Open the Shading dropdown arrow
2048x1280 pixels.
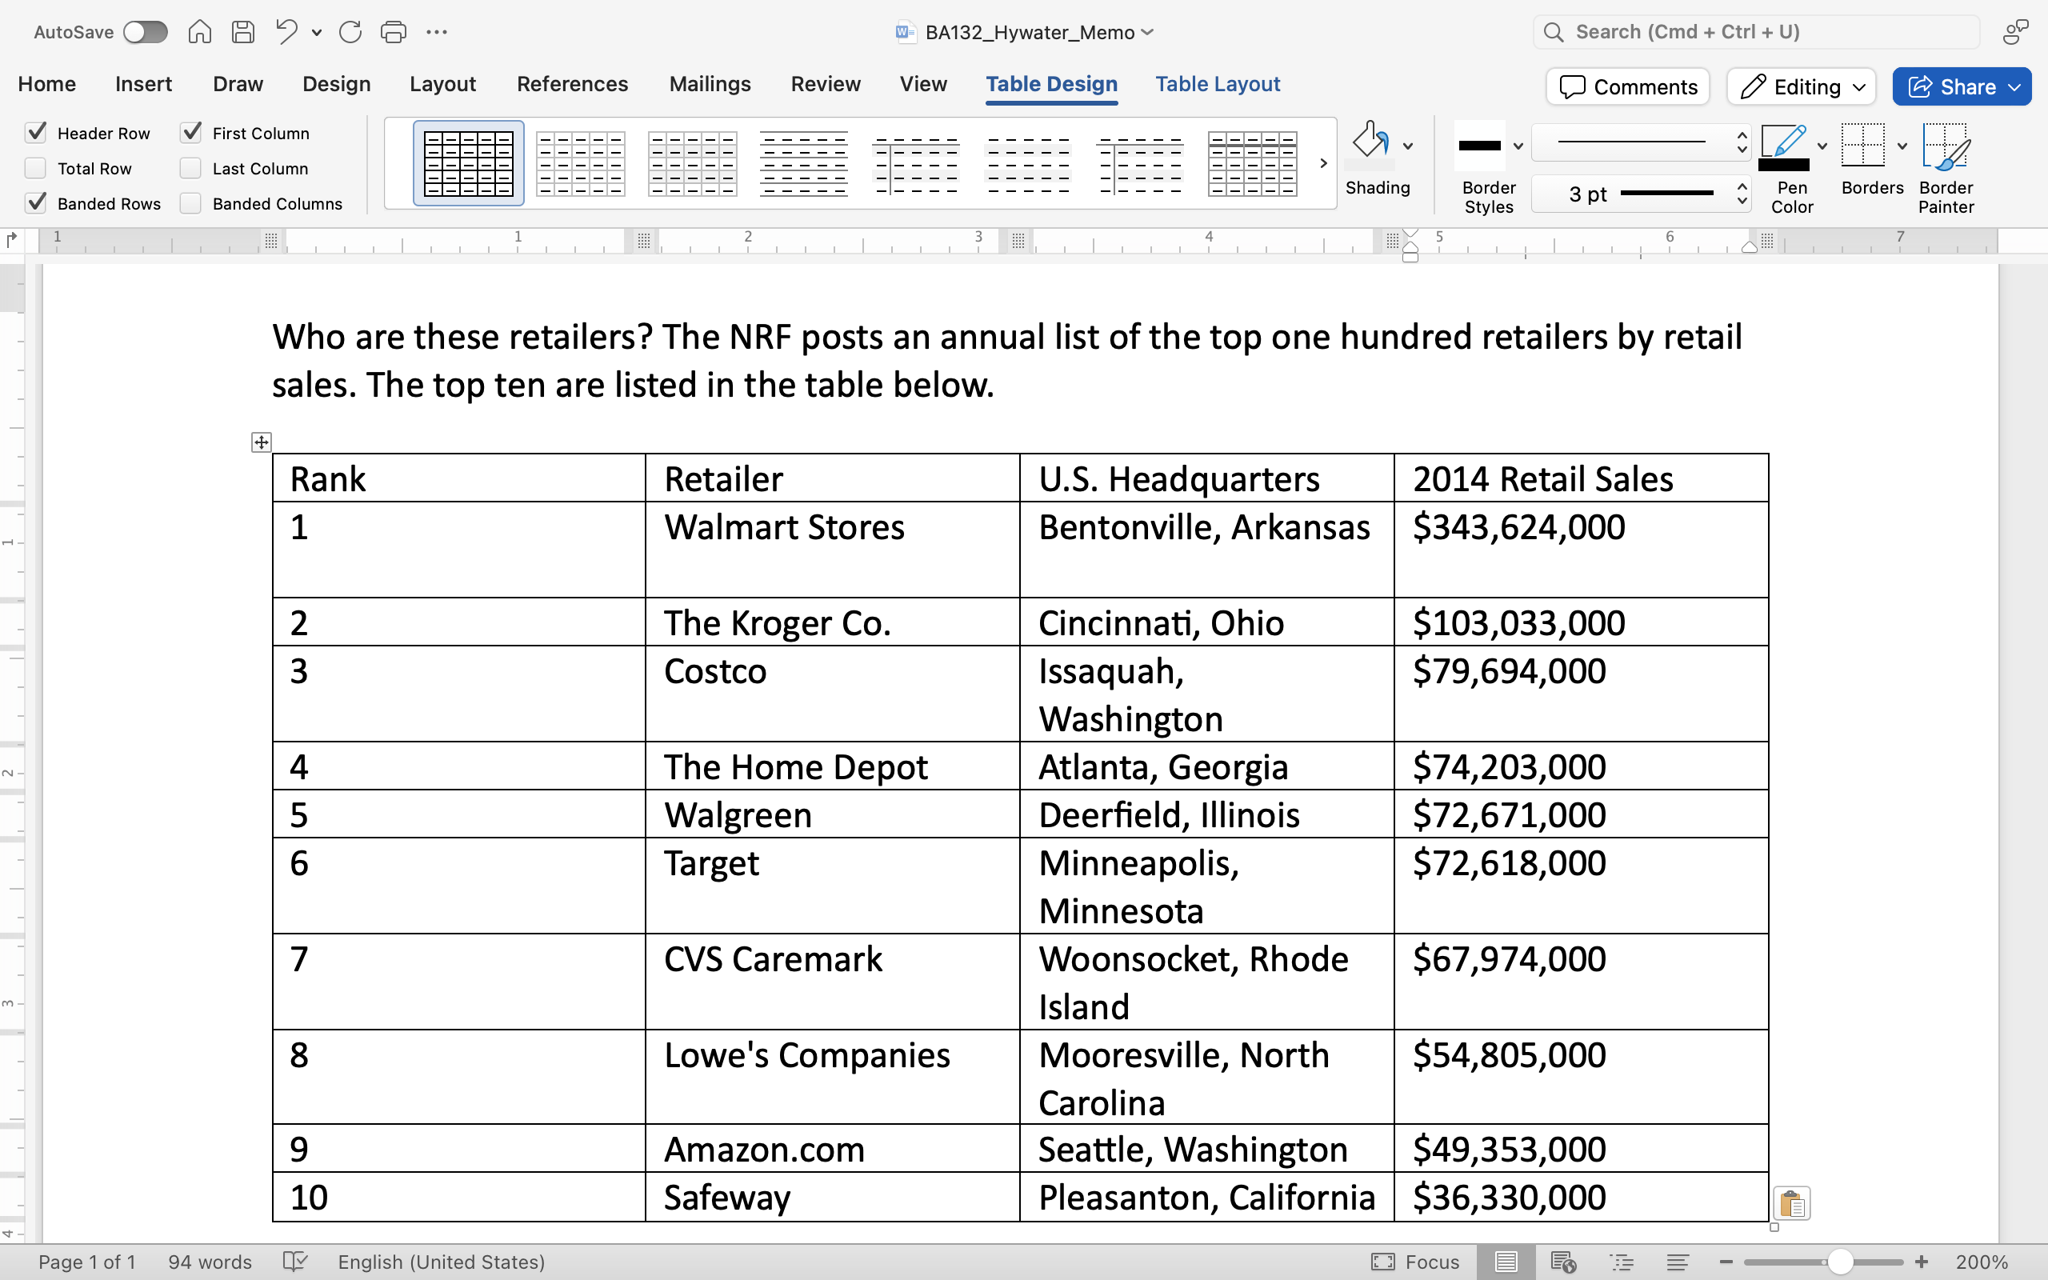1408,146
